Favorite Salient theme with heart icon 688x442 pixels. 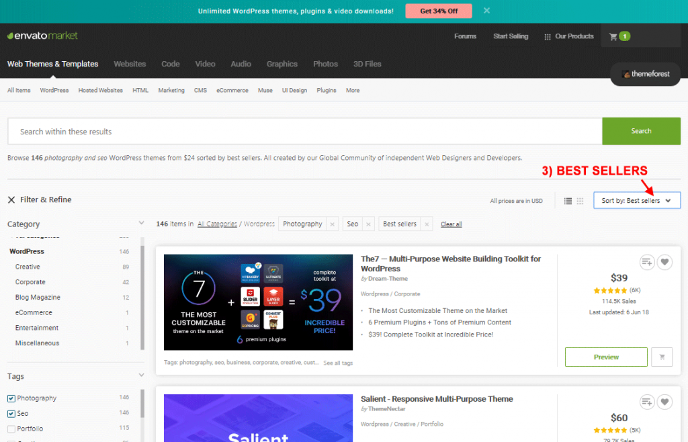pos(664,402)
